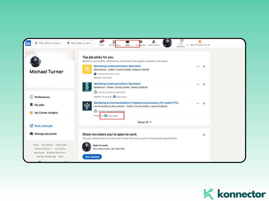
Task: Open My jobs bookmark item
Action: [x=37, y=105]
